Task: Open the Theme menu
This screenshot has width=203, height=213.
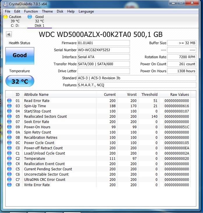Action: pyautogui.click(x=47, y=11)
